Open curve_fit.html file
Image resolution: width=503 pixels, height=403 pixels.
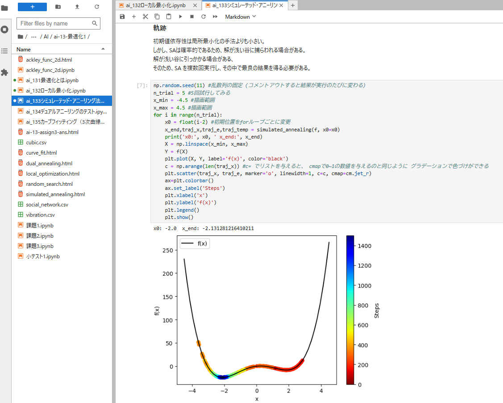click(62, 152)
